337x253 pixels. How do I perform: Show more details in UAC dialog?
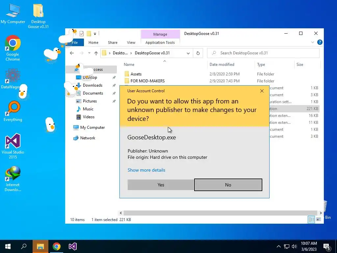[x=146, y=170]
